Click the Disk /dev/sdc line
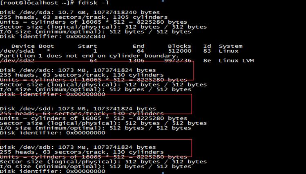Image resolution: width=306 pixels, height=174 pixels. [x=78, y=70]
